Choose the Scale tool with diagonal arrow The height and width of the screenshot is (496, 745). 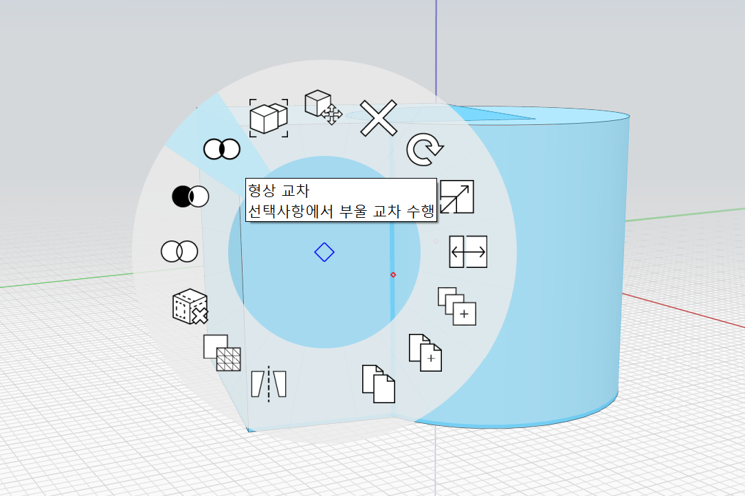point(456,196)
